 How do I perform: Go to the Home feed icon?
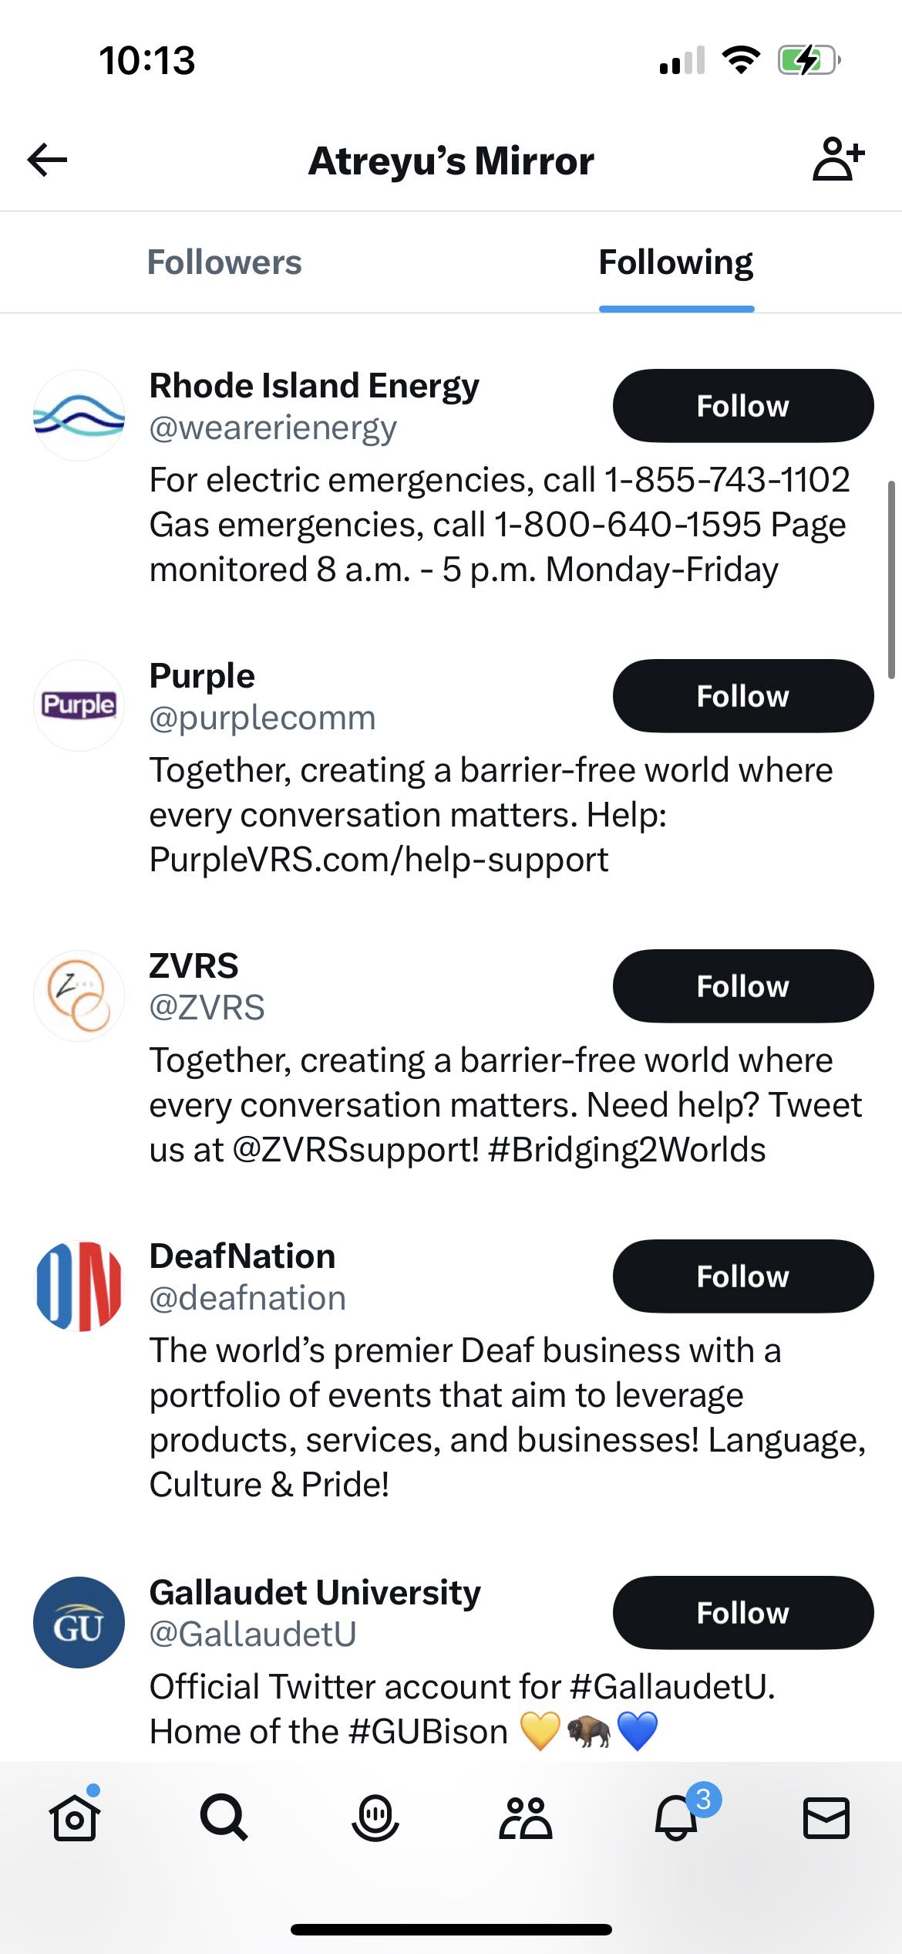click(x=75, y=1817)
